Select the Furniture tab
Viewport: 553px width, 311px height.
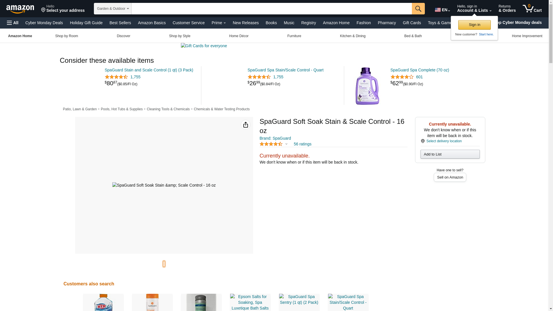(294, 36)
